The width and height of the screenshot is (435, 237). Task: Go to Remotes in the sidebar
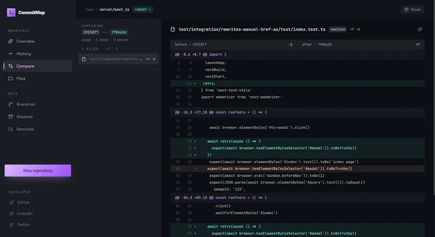[x=38, y=129]
